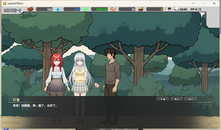The image size is (221, 130).
Task: Click the sunset time-of-day icon
Action: pyautogui.click(x=177, y=9)
